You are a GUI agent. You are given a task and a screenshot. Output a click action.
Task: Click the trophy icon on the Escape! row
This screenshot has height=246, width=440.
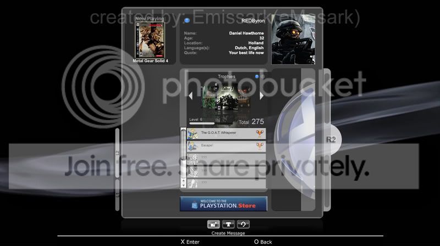260,146
